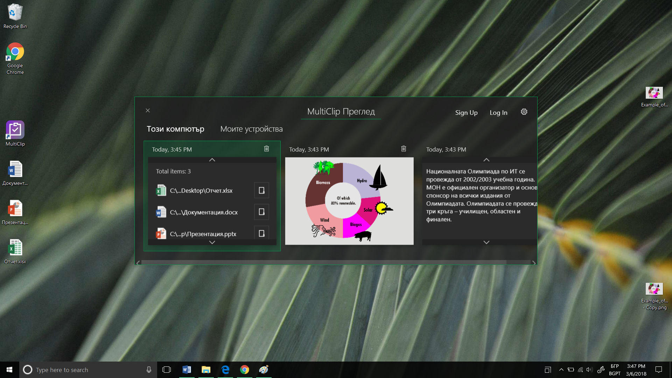Check the box for Документация.docx

[261, 212]
